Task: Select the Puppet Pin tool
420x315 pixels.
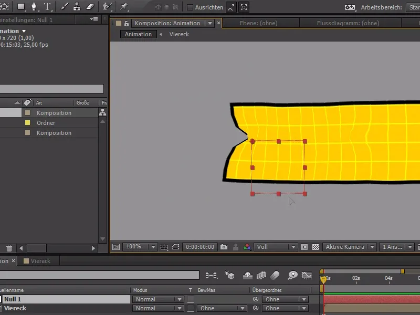Action: coord(124,7)
